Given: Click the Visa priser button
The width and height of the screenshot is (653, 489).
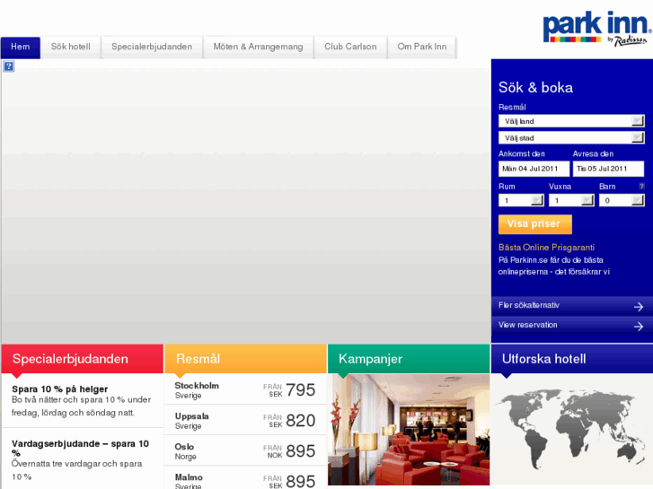Looking at the screenshot, I should tap(535, 224).
